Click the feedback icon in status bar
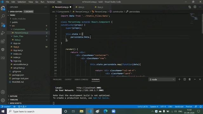This screenshot has width=203, height=114. (196, 107)
